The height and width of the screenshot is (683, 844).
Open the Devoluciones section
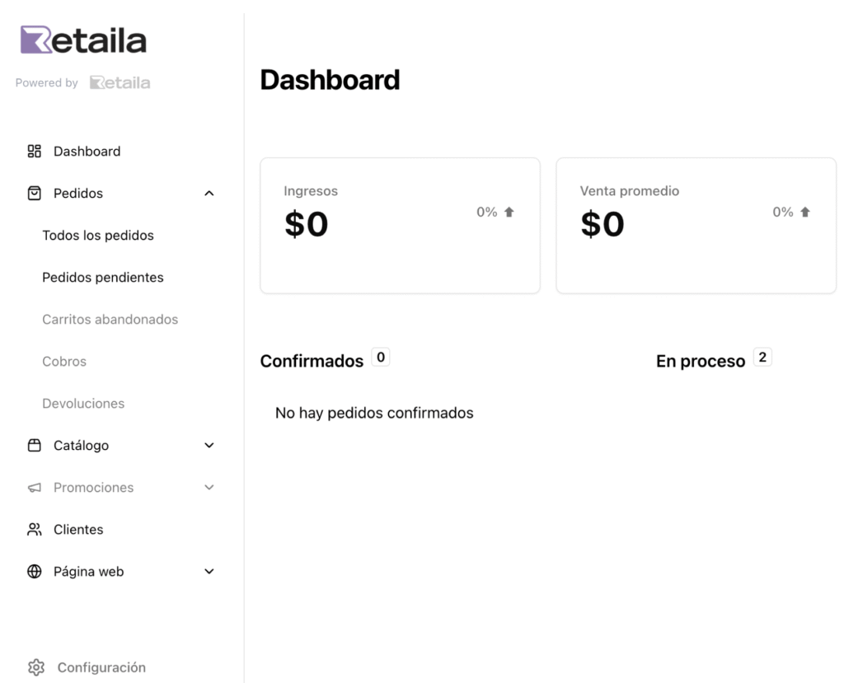click(x=83, y=404)
